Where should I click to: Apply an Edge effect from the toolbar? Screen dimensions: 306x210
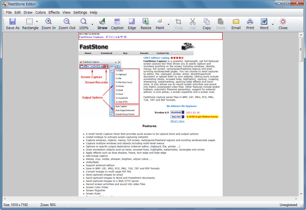(132, 24)
